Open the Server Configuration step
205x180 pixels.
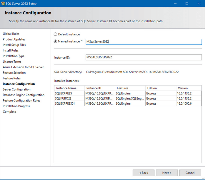coord(16,89)
